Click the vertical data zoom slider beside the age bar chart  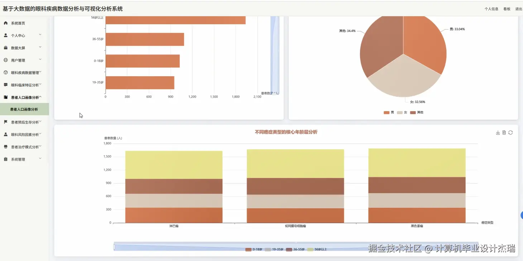pyautogui.click(x=275, y=55)
